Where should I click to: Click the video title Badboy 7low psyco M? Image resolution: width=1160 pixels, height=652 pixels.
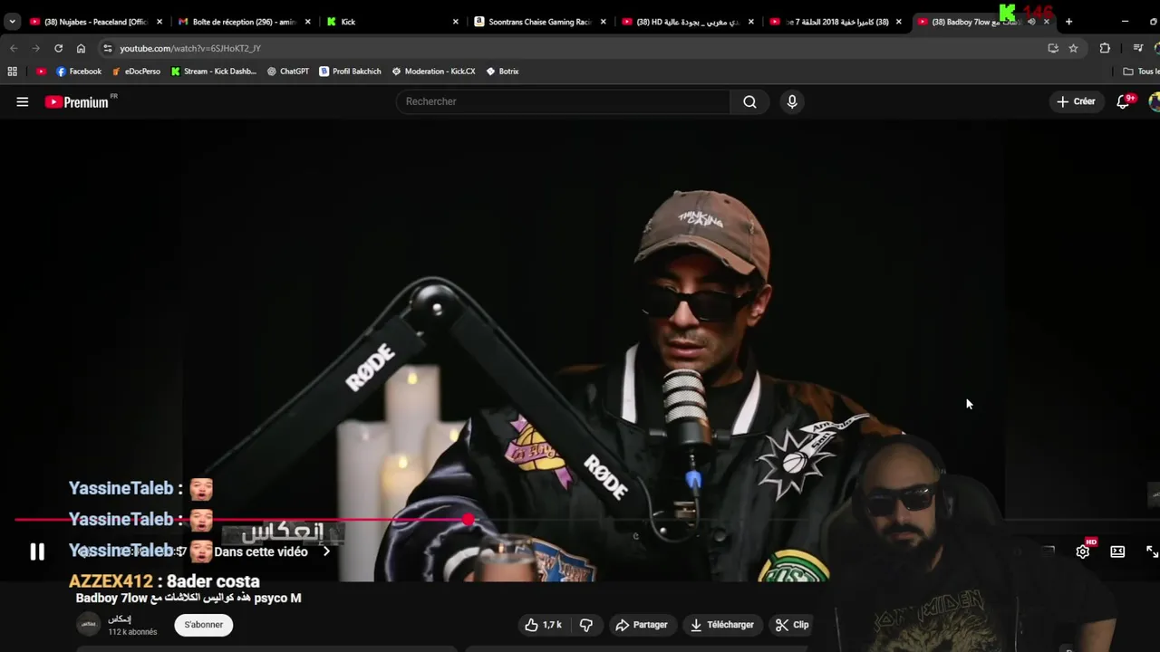188,598
